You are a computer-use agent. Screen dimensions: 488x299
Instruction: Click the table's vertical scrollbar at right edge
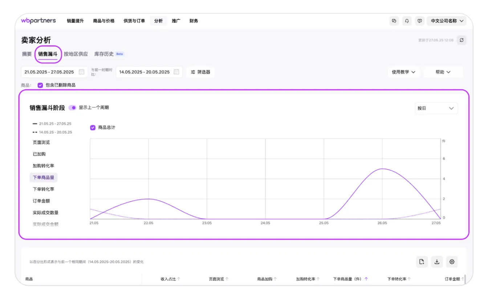click(465, 279)
